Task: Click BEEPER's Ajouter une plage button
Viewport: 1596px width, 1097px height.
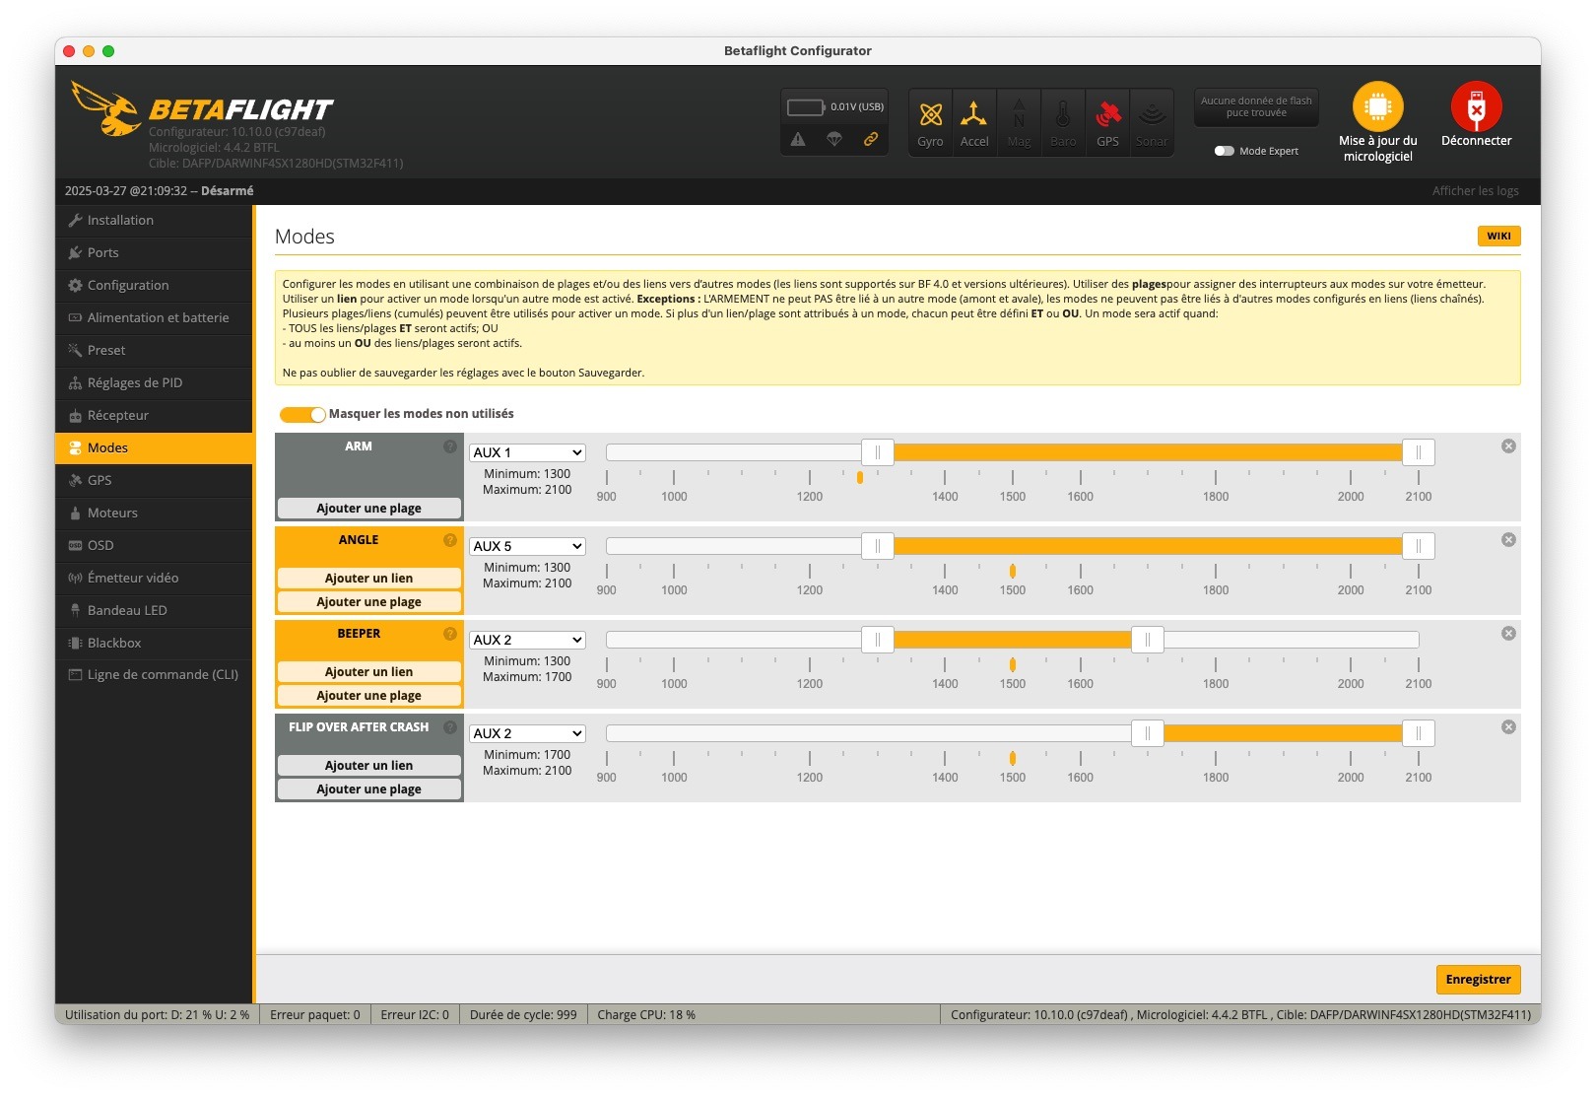Action: [x=368, y=696]
